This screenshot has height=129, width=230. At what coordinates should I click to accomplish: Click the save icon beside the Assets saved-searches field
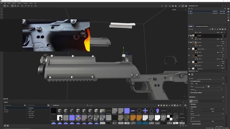pyautogui.click(x=25, y=105)
